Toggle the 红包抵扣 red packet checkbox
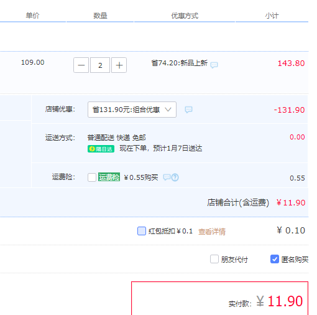Screen dimensions: 317x315 coord(142,231)
